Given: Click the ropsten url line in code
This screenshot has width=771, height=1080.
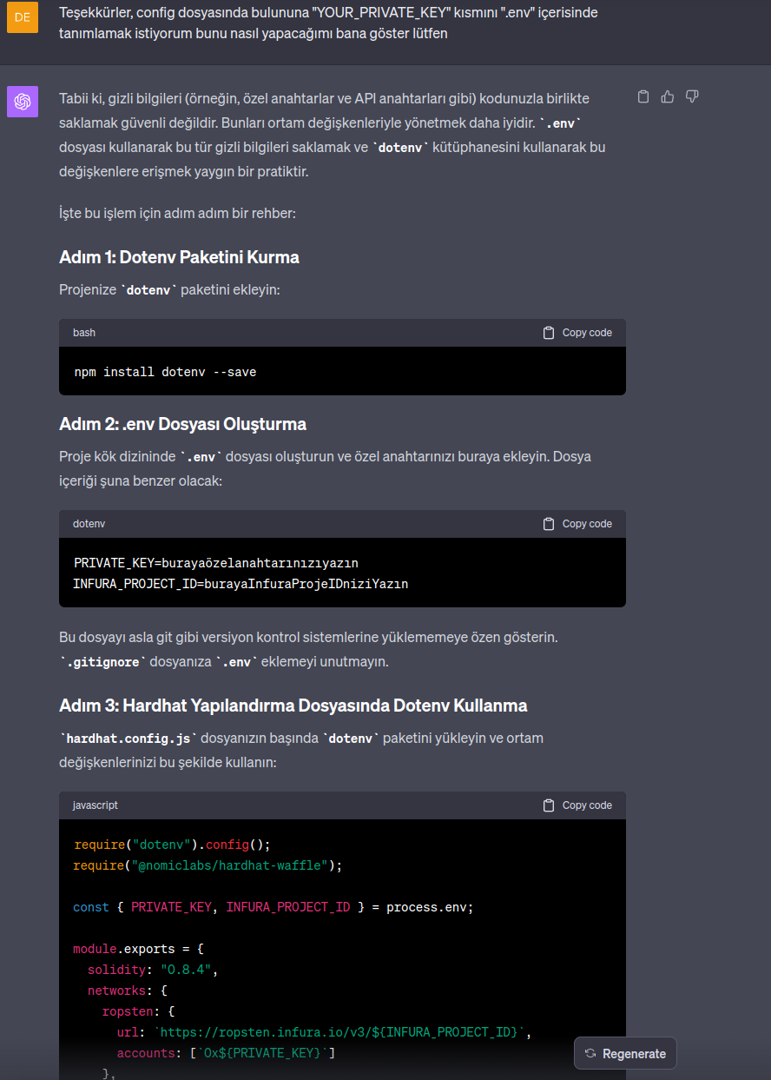Looking at the screenshot, I should (324, 1032).
